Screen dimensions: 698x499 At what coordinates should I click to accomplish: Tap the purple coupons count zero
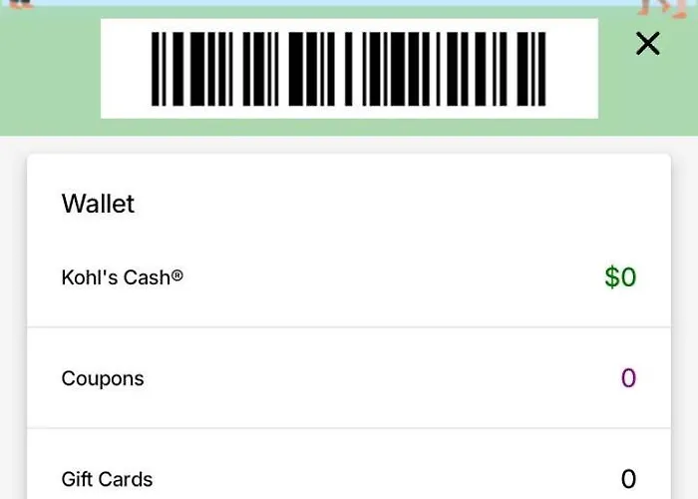[628, 378]
